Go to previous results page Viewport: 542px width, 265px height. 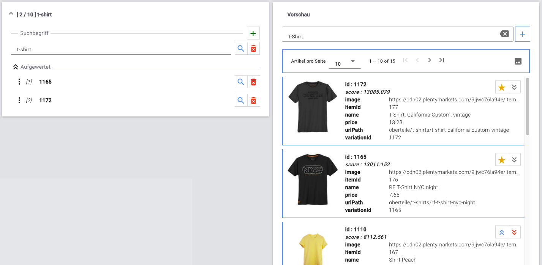pyautogui.click(x=417, y=60)
